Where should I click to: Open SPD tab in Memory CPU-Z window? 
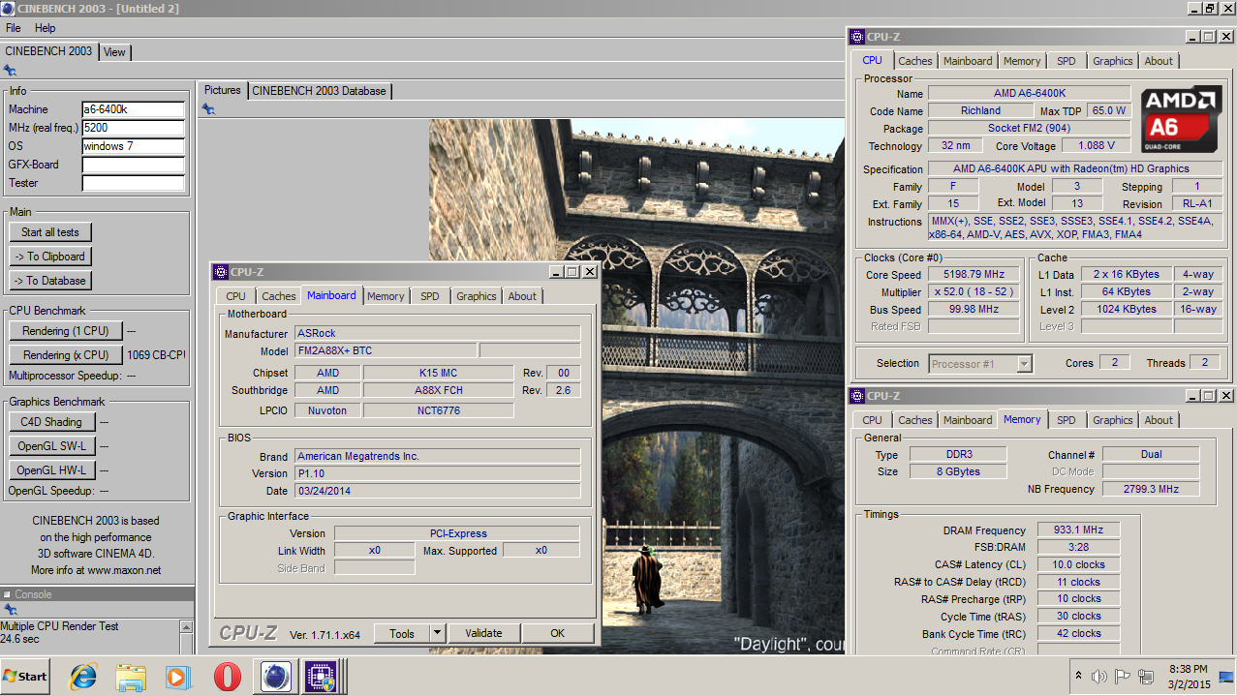click(1067, 420)
